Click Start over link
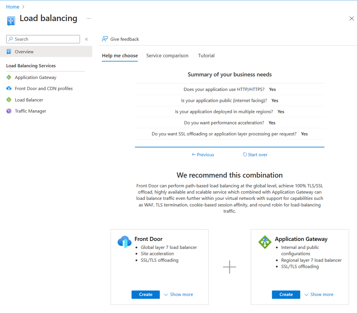This screenshot has width=357, height=313. pyautogui.click(x=255, y=155)
